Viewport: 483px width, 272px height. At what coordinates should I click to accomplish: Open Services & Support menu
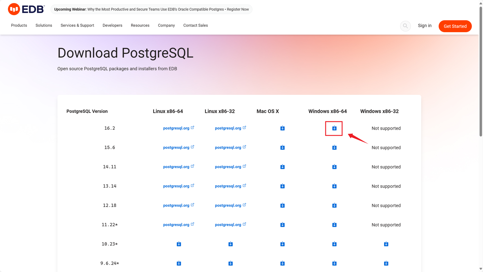click(x=77, y=25)
